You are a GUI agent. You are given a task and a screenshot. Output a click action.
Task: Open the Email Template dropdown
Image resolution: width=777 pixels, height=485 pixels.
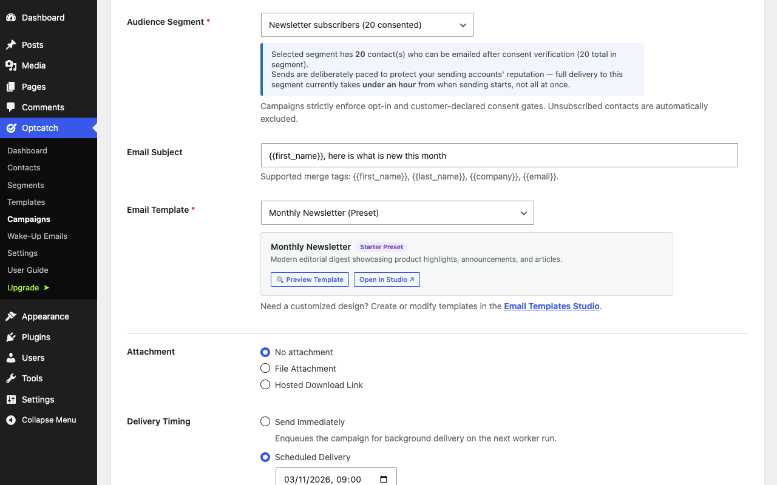click(398, 213)
